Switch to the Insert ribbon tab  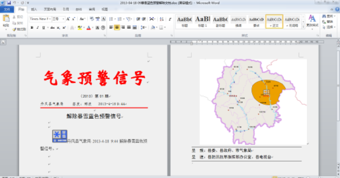(x=34, y=9)
